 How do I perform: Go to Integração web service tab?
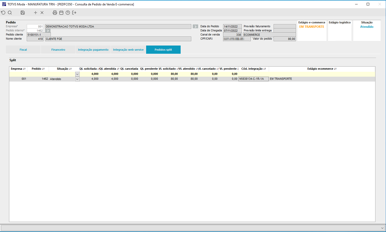[x=128, y=50]
